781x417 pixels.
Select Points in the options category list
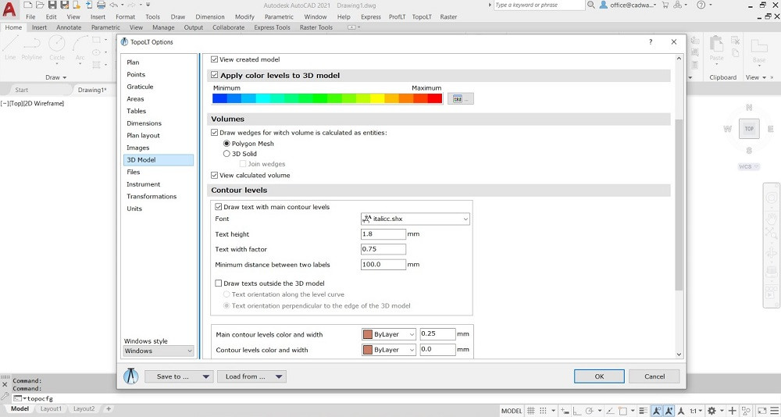tap(136, 74)
